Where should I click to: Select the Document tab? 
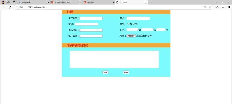click(132, 2)
